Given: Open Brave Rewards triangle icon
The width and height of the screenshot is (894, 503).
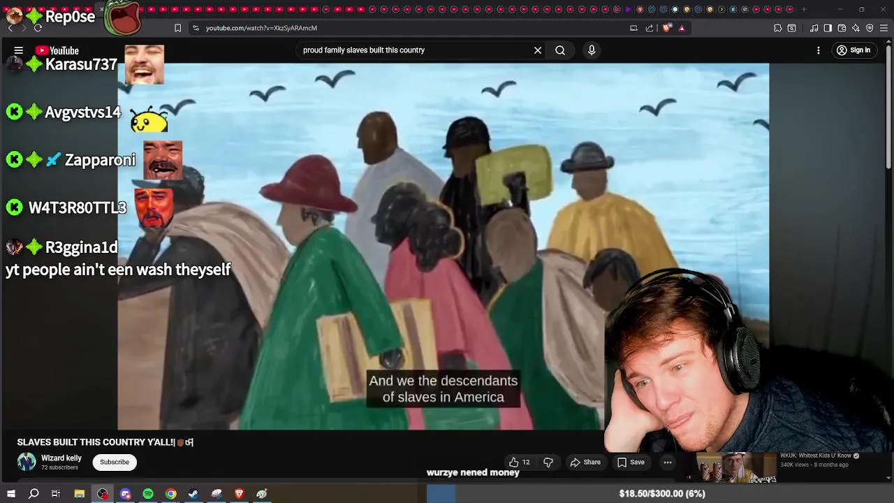Looking at the screenshot, I should tap(682, 28).
